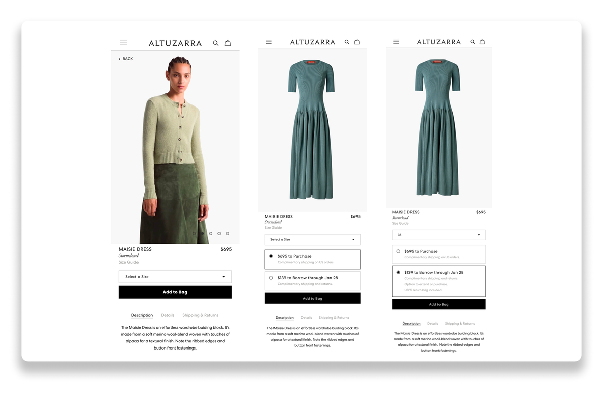Open Shipping & Returns tab in middle mockup
The image size is (603, 402).
tap(334, 318)
